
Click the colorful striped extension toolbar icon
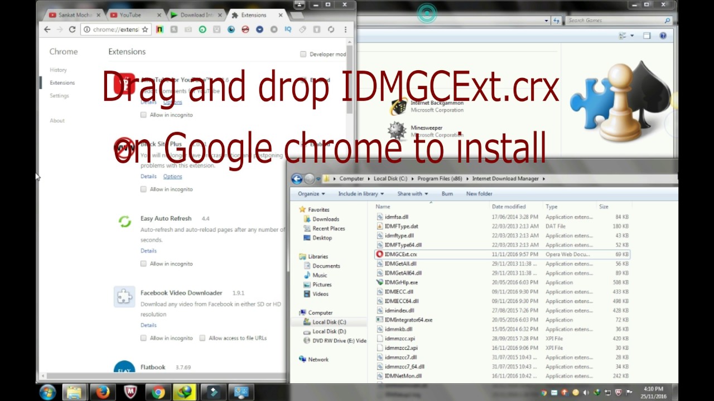click(160, 30)
